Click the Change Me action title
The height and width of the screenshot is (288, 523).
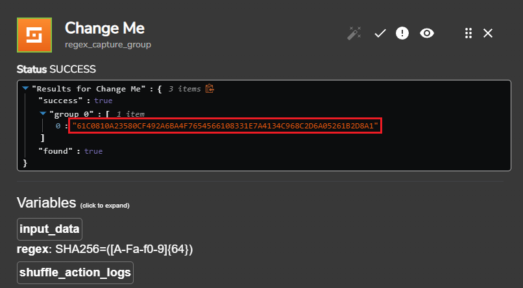click(x=104, y=28)
